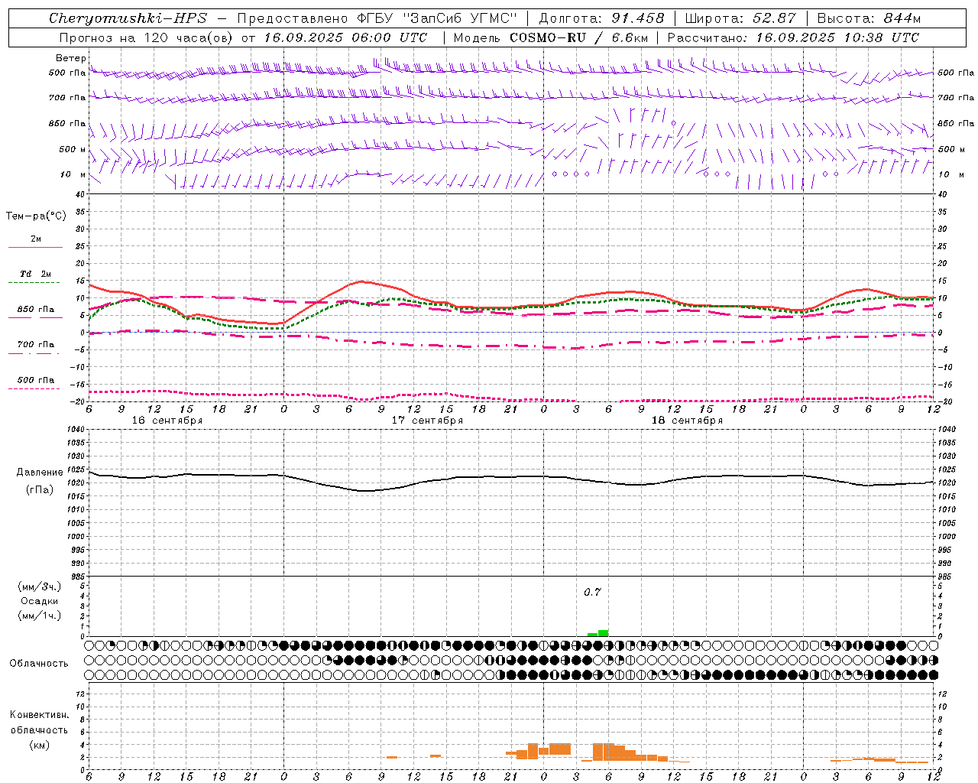This screenshot has height=783, width=978.
Task: Click the 17 сентября date label
Action: pos(427,421)
